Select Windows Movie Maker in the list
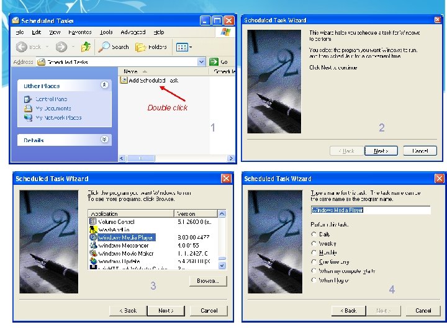 122,253
